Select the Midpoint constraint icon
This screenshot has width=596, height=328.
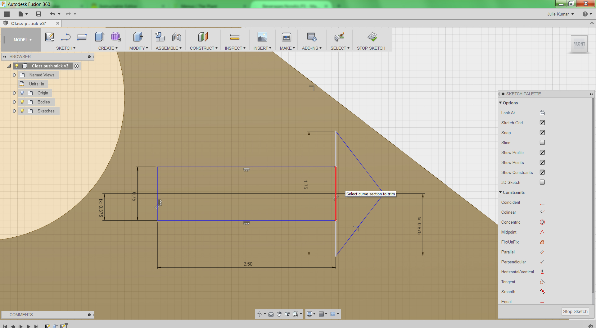click(542, 232)
